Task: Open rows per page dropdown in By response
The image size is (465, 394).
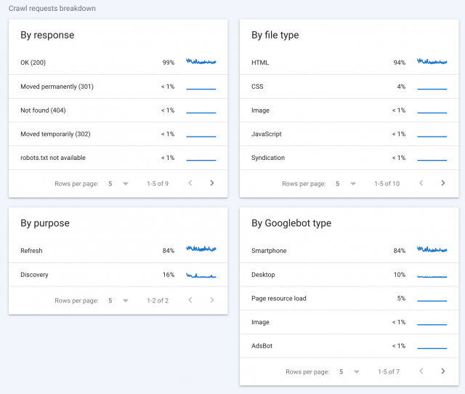Action: 118,184
